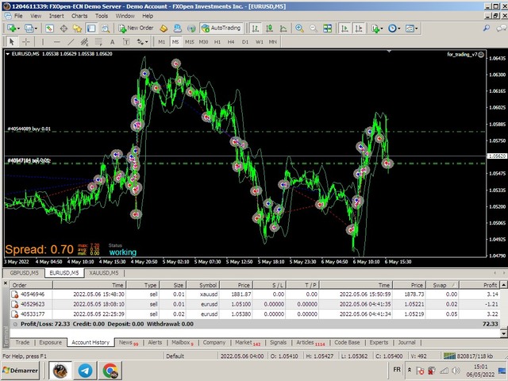Click profit value 3.22 for order 40533177
This screenshot has width=508, height=381.
(x=492, y=314)
